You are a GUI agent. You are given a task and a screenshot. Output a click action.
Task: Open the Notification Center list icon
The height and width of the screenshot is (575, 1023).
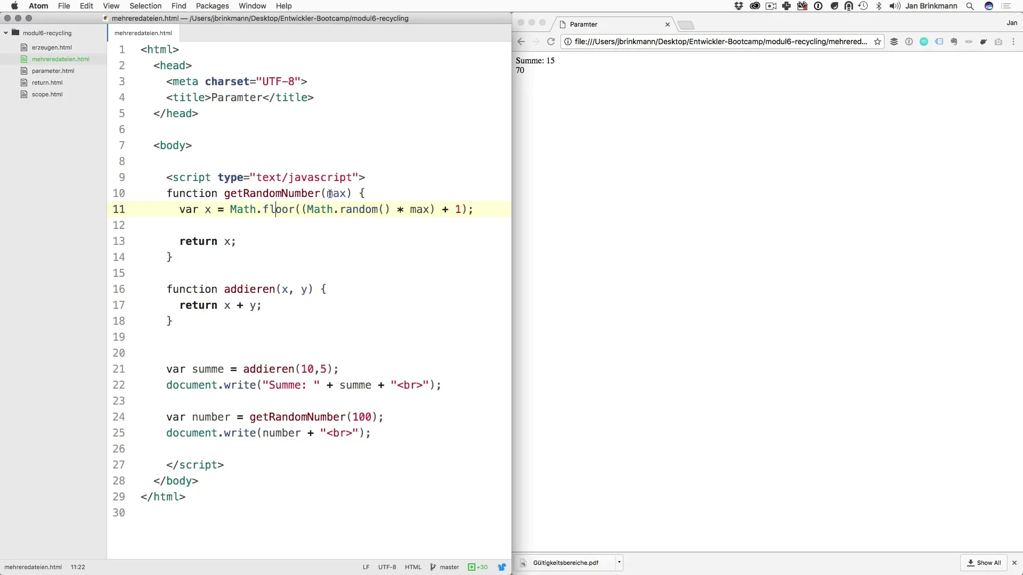(x=1006, y=6)
